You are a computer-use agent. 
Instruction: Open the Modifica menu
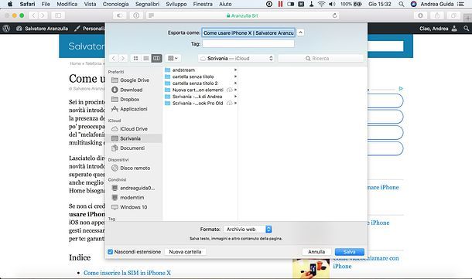(67, 4)
